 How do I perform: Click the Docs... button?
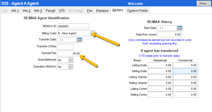tap(204, 3)
